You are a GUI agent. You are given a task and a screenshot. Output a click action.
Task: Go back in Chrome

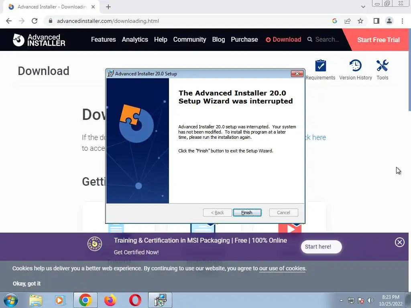click(x=9, y=21)
